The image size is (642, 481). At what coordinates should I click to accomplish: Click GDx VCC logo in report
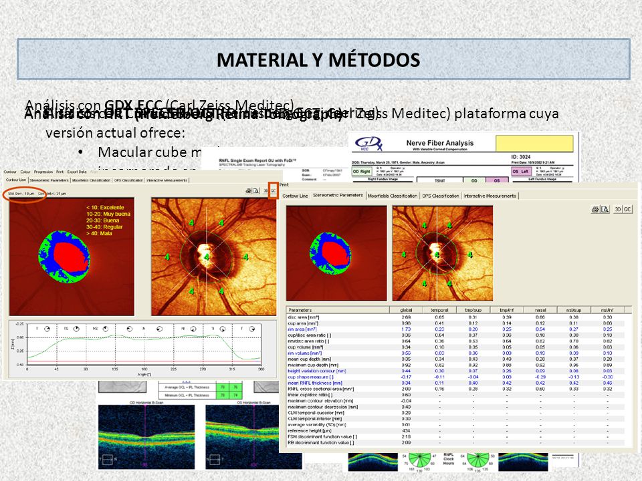click(368, 144)
